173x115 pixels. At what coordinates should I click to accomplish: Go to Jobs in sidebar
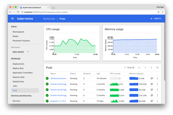coord(15,86)
